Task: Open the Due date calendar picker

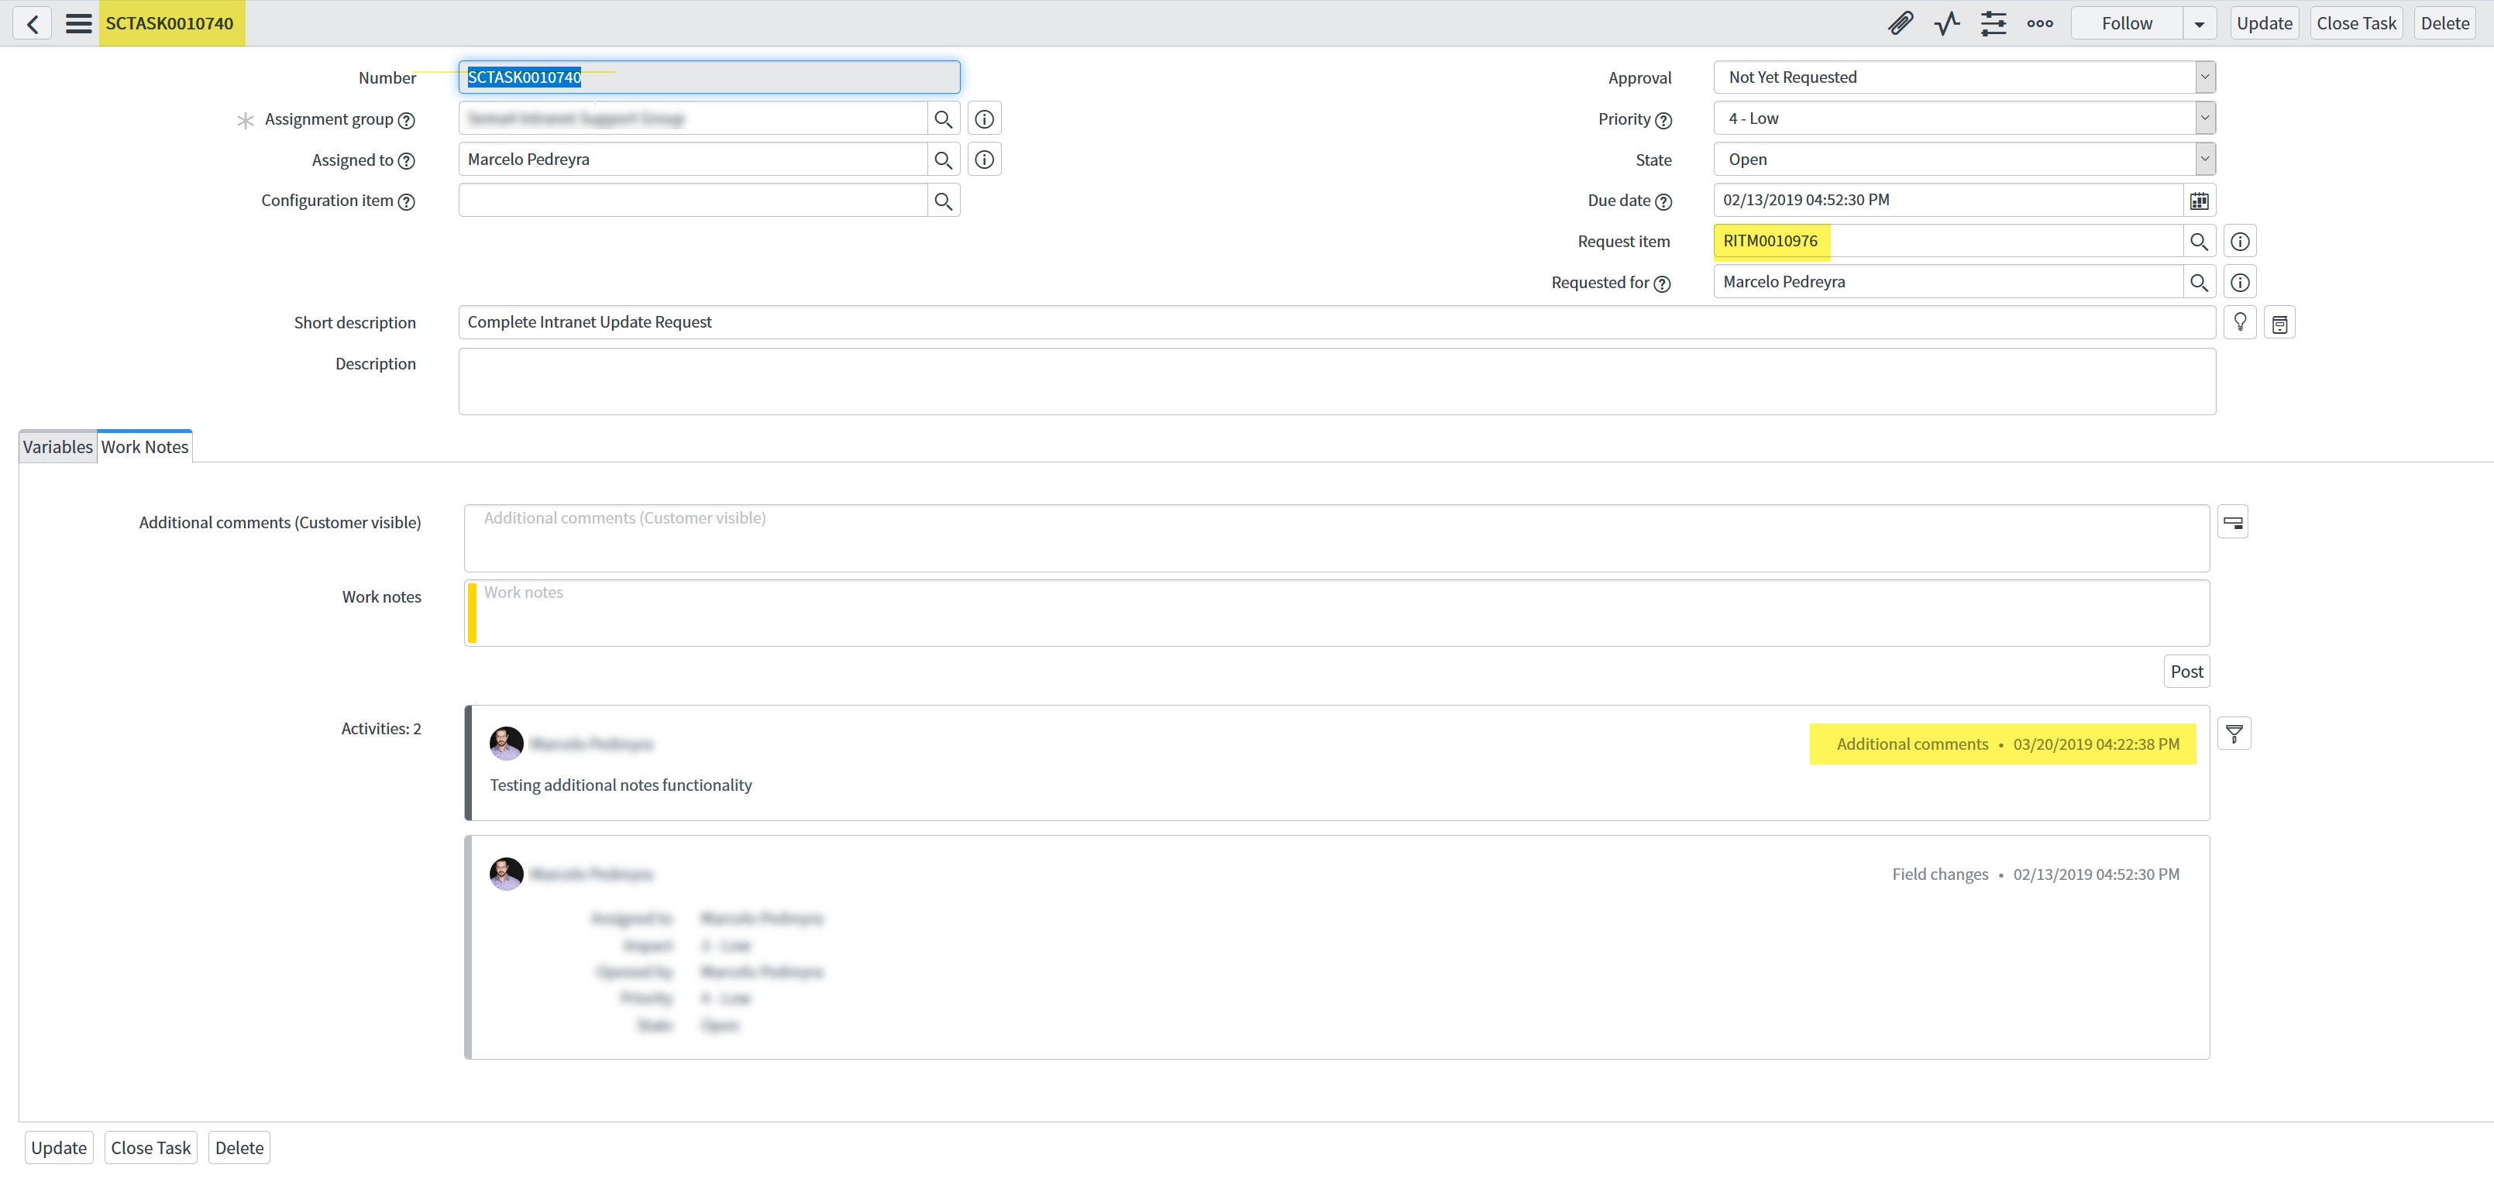Action: point(2200,199)
